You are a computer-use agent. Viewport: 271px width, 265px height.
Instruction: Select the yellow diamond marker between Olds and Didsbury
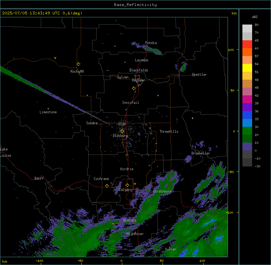tap(122, 131)
